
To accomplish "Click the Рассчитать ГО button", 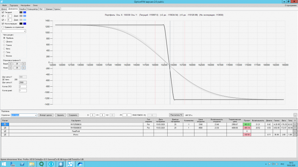I will (176, 115).
